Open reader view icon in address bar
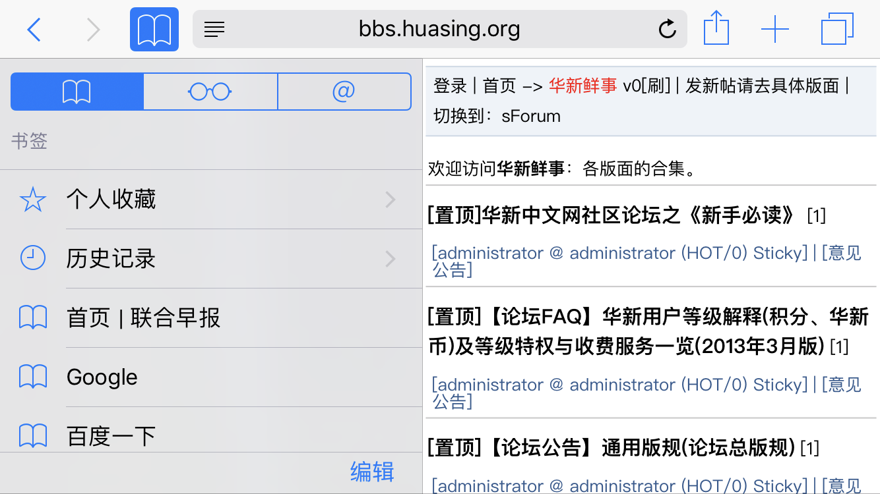 (214, 29)
